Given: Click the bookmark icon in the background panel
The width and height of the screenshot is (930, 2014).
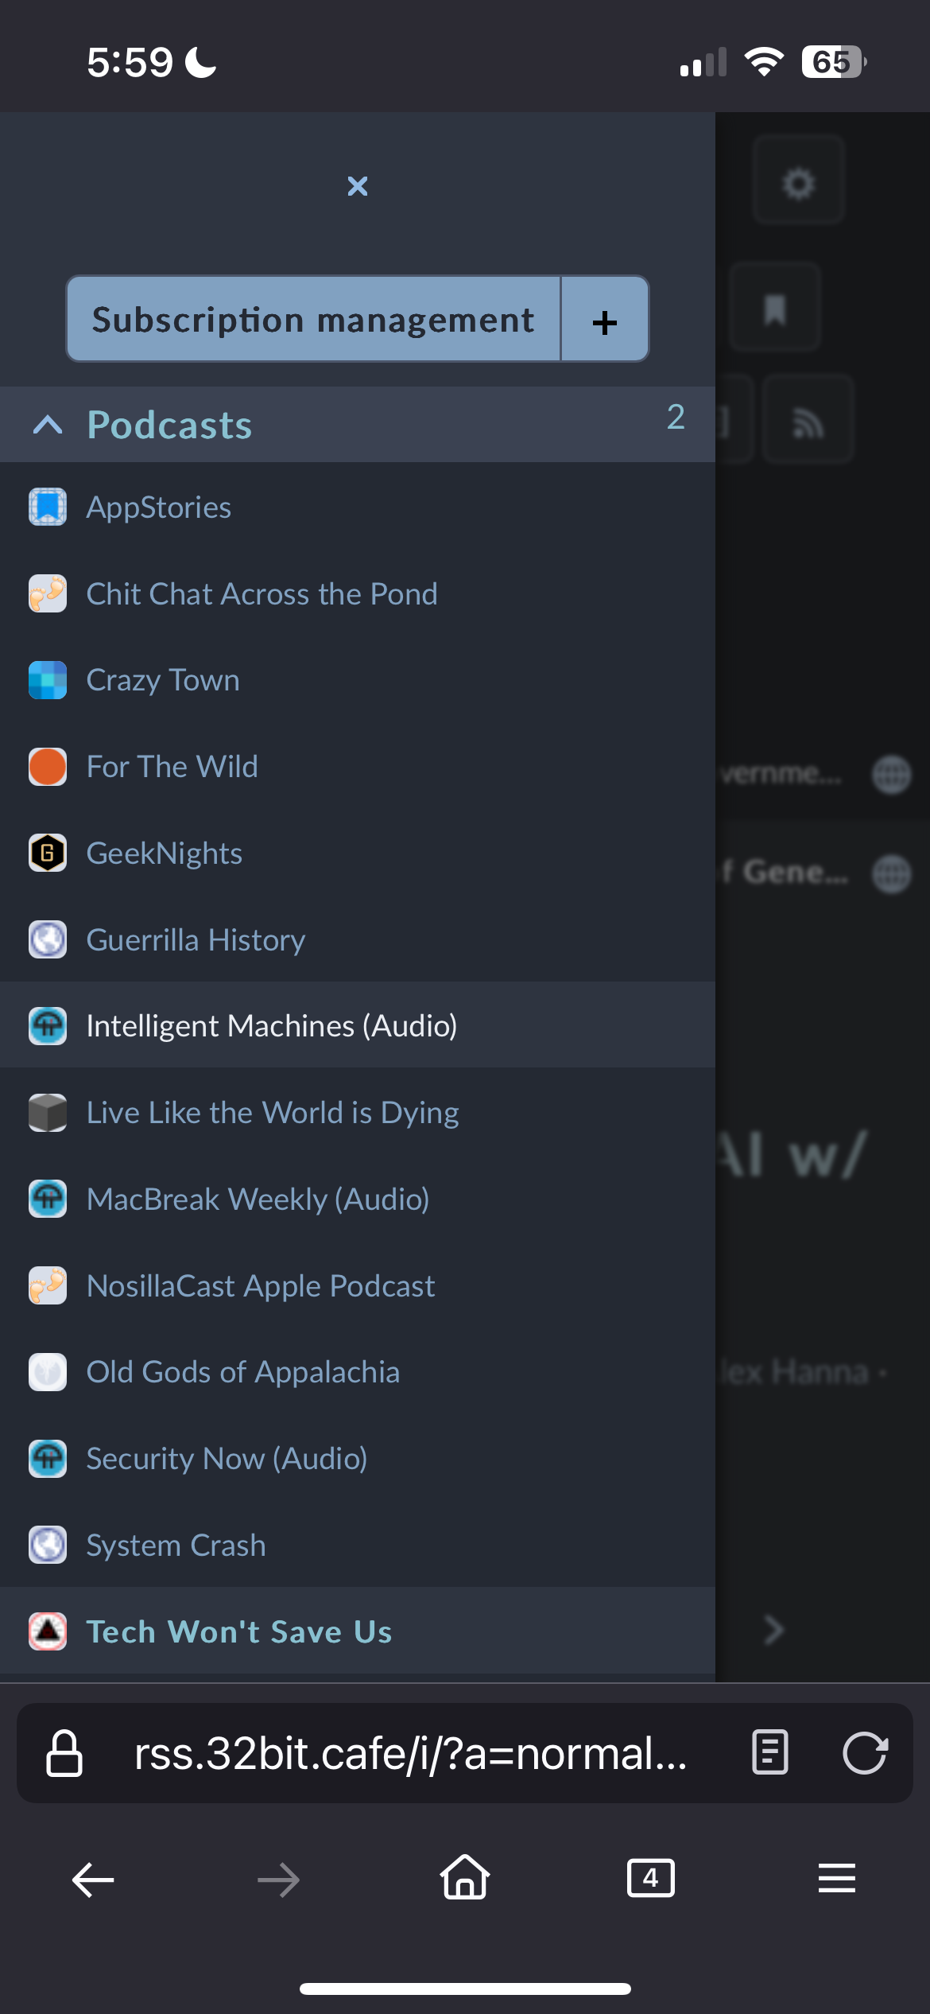Looking at the screenshot, I should (x=774, y=306).
